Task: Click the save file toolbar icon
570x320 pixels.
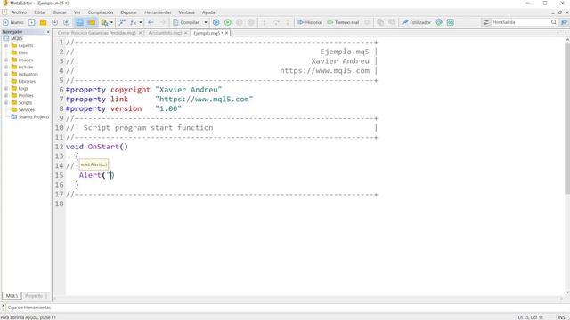Action: click(x=55, y=22)
